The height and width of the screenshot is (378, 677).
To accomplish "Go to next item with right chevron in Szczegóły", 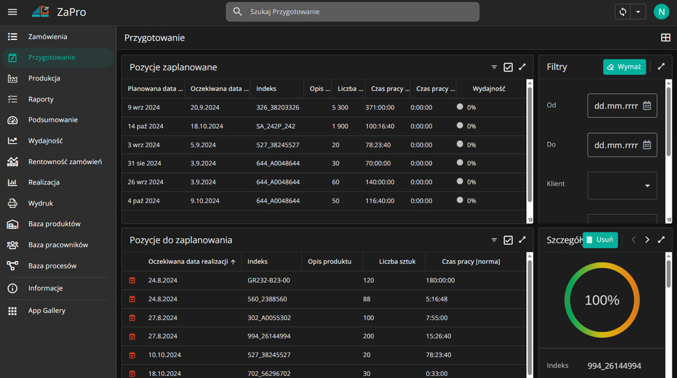I will pos(647,240).
